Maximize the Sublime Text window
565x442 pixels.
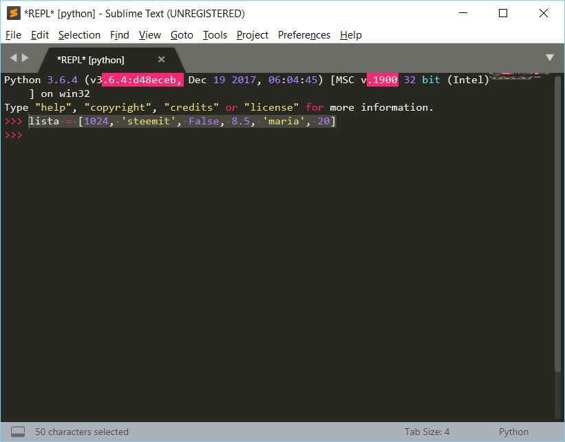pyautogui.click(x=503, y=13)
